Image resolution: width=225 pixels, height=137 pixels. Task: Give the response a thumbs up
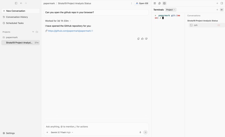click(142, 39)
